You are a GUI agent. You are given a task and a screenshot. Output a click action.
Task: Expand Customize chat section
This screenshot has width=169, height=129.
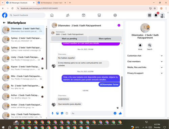click(x=145, y=56)
